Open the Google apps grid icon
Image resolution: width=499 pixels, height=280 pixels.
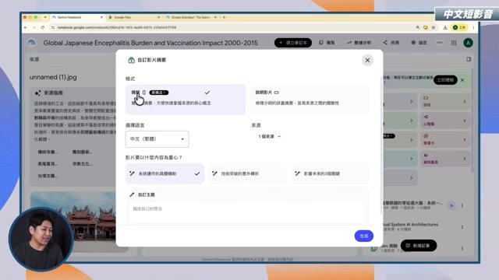[x=454, y=43]
